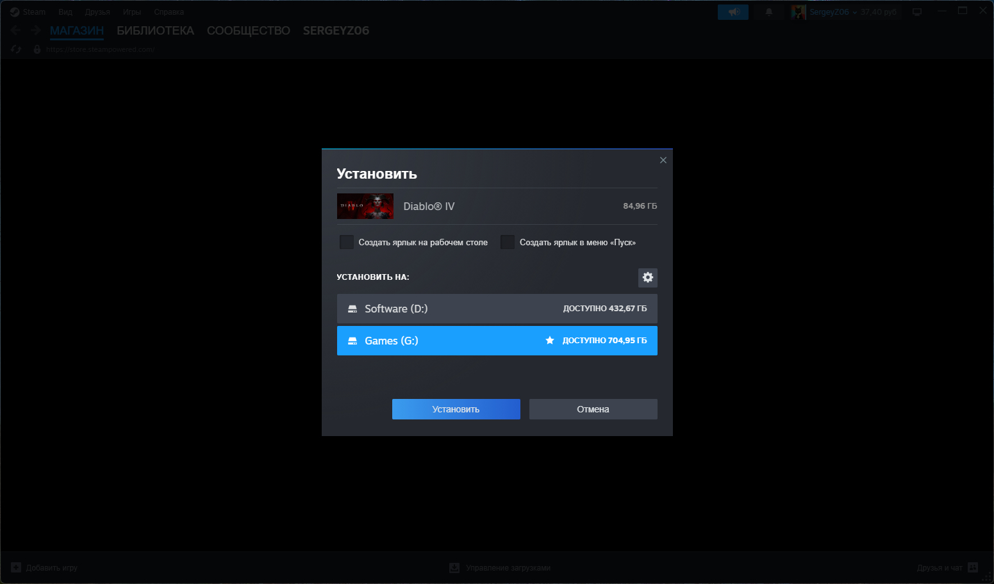Open SERGEYZ06 profile tab
This screenshot has height=584, width=994.
336,31
